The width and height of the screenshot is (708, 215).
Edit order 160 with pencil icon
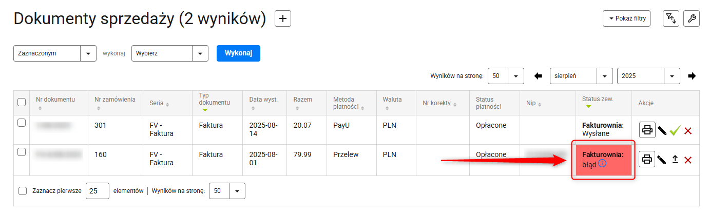tap(662, 160)
